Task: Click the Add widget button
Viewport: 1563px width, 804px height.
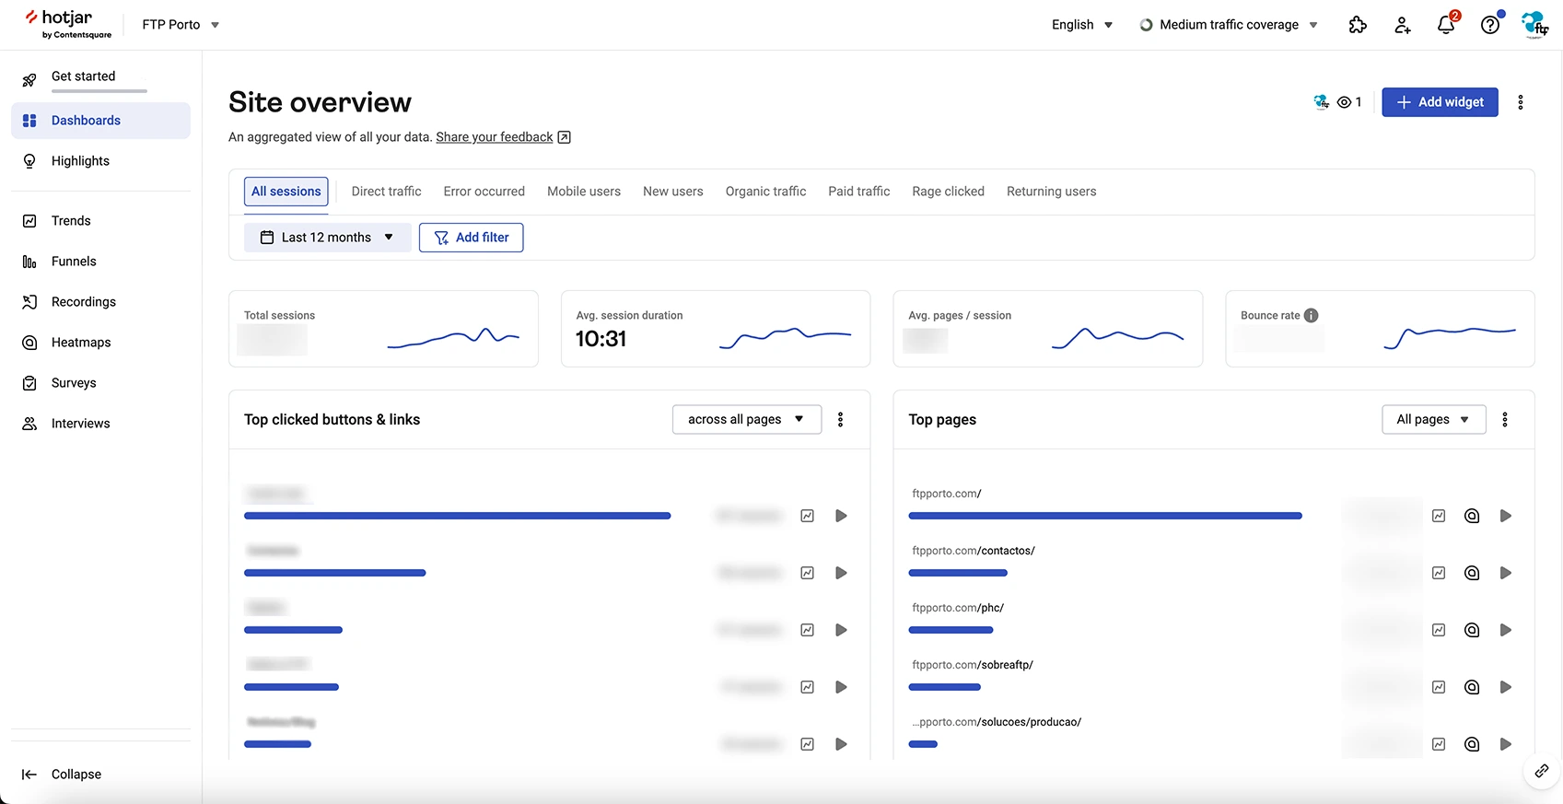Action: [1440, 102]
